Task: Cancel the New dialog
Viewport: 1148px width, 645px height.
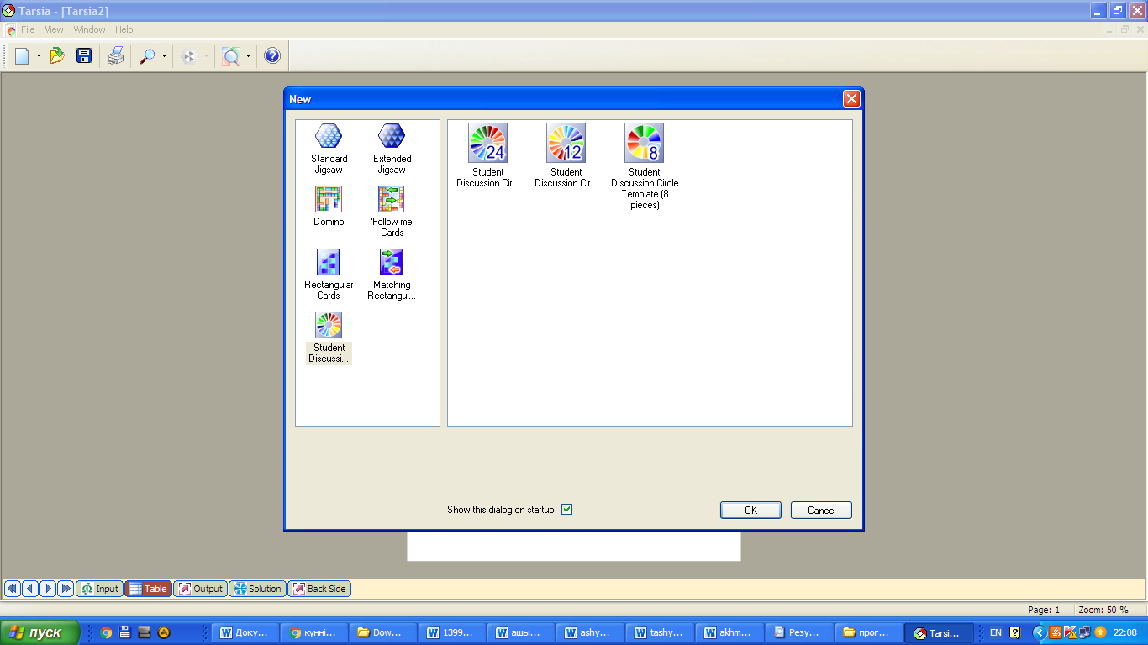Action: pyautogui.click(x=821, y=510)
